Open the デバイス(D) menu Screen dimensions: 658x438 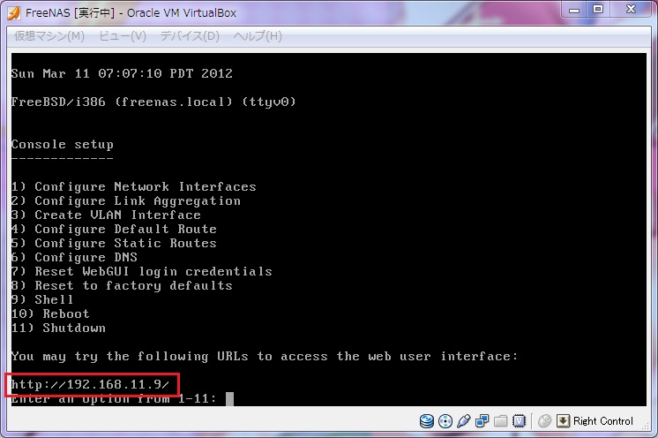[x=190, y=36]
